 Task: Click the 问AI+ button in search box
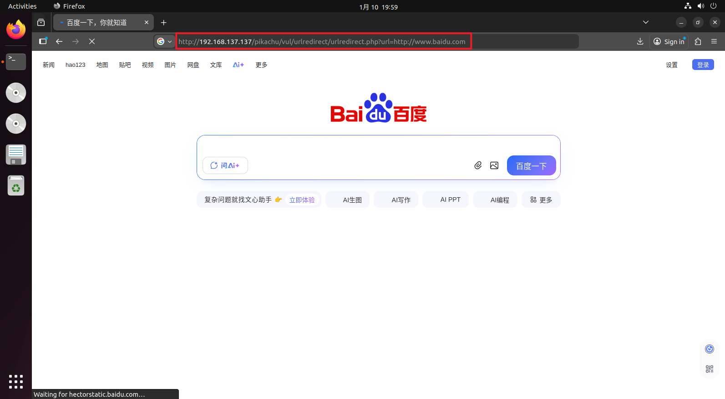225,165
